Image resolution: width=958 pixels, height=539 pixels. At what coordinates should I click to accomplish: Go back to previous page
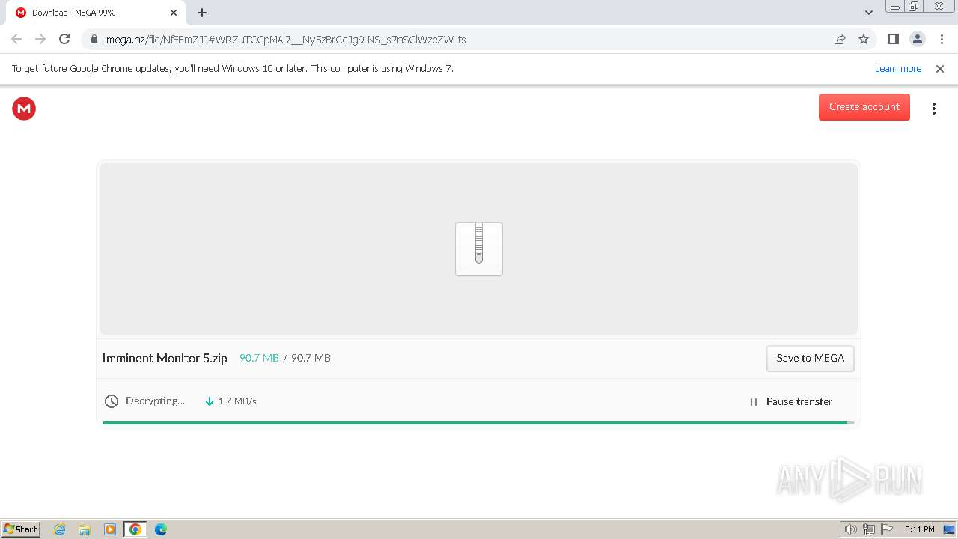click(x=16, y=39)
